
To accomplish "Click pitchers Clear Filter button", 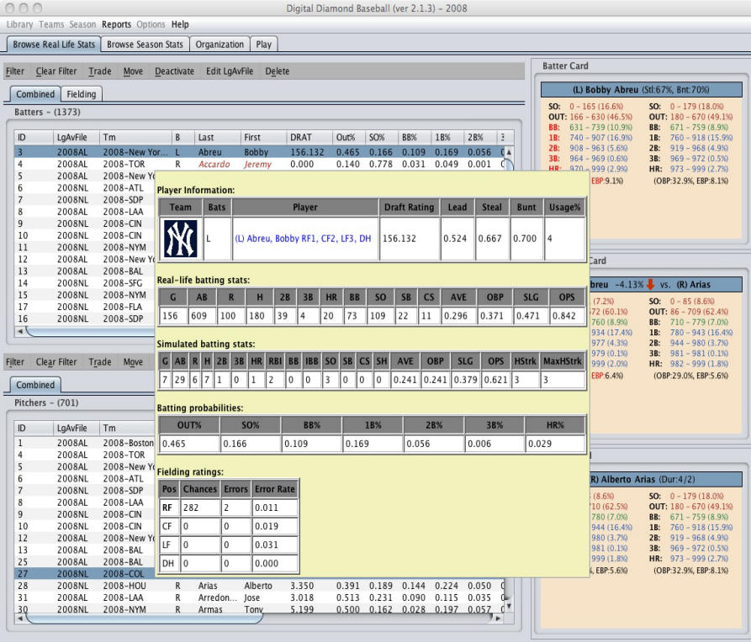I will [x=56, y=362].
